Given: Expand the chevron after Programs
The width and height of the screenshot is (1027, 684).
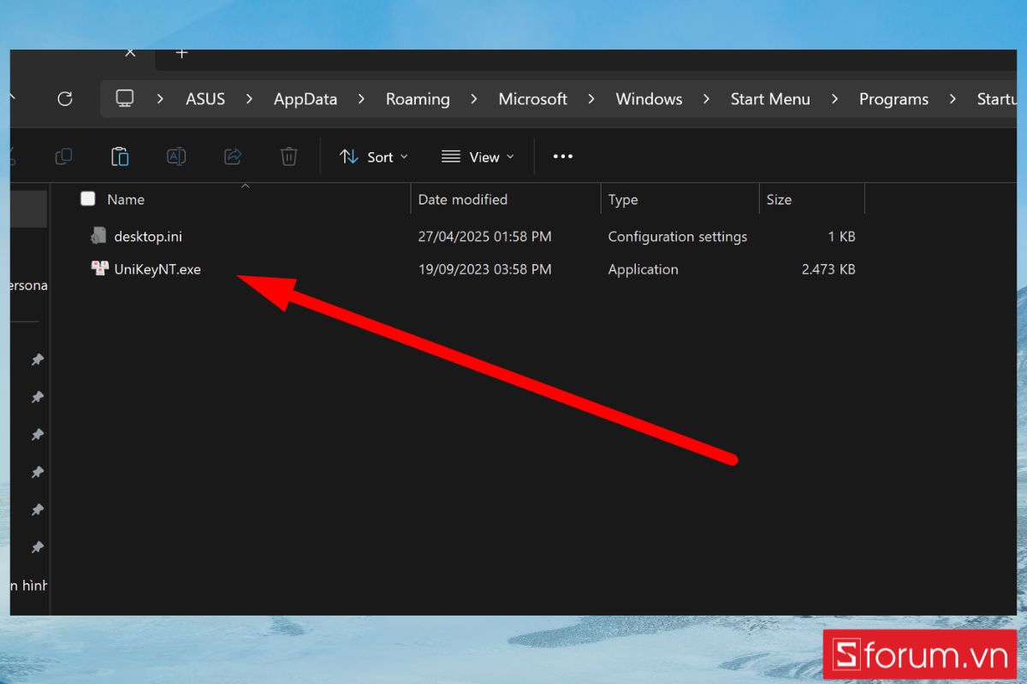Looking at the screenshot, I should tap(953, 99).
